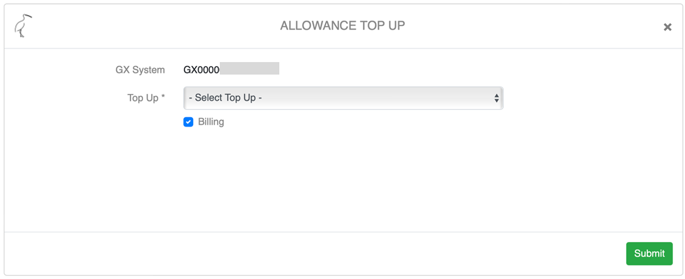This screenshot has height=279, width=685.
Task: Click the Billing checkbox label text
Action: click(211, 122)
